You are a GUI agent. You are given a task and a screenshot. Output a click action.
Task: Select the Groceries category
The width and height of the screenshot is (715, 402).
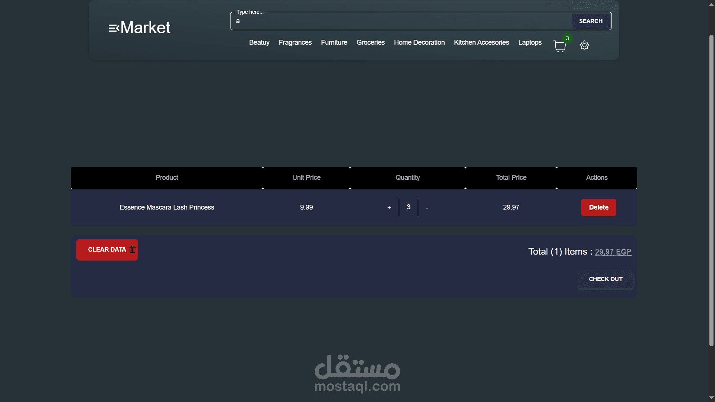coord(370,42)
